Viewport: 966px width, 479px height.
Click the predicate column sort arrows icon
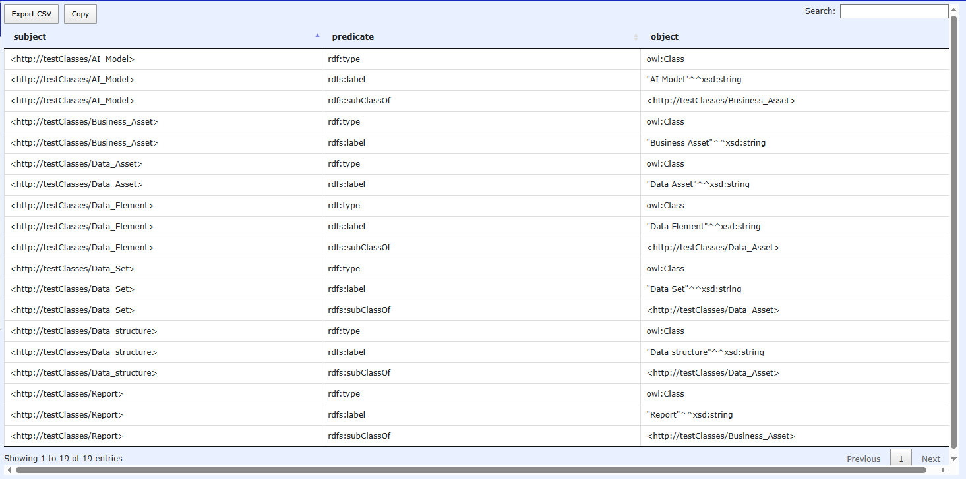(x=636, y=37)
